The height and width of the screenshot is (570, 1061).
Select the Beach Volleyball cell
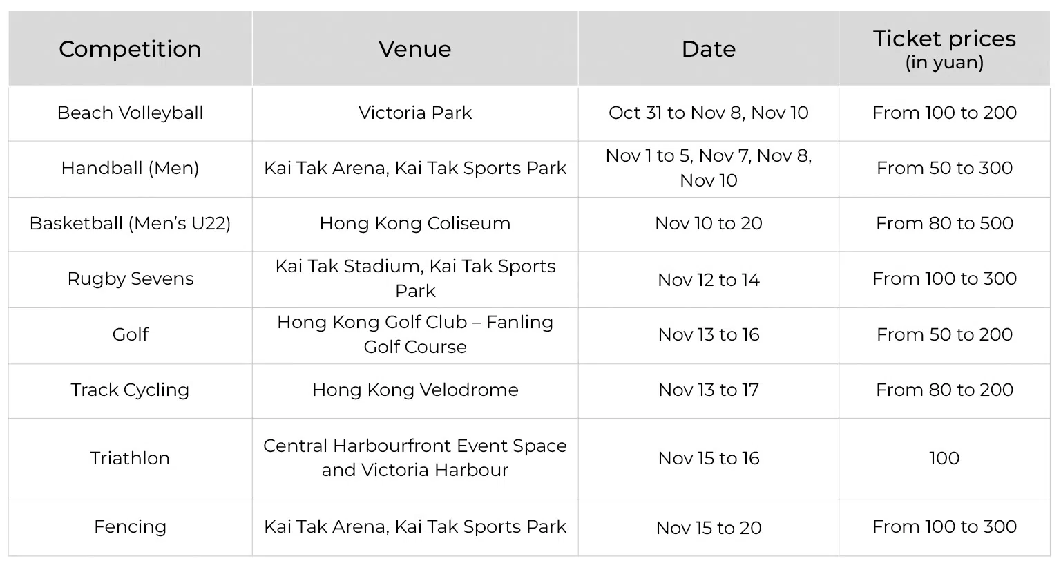130,113
